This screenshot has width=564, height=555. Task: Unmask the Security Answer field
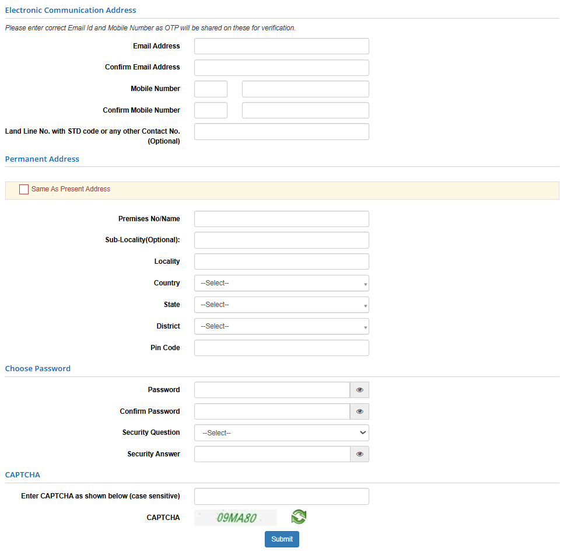click(359, 454)
